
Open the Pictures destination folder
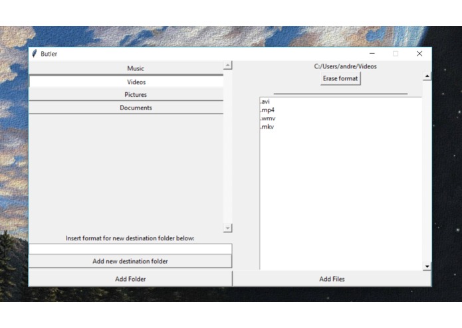click(x=126, y=95)
